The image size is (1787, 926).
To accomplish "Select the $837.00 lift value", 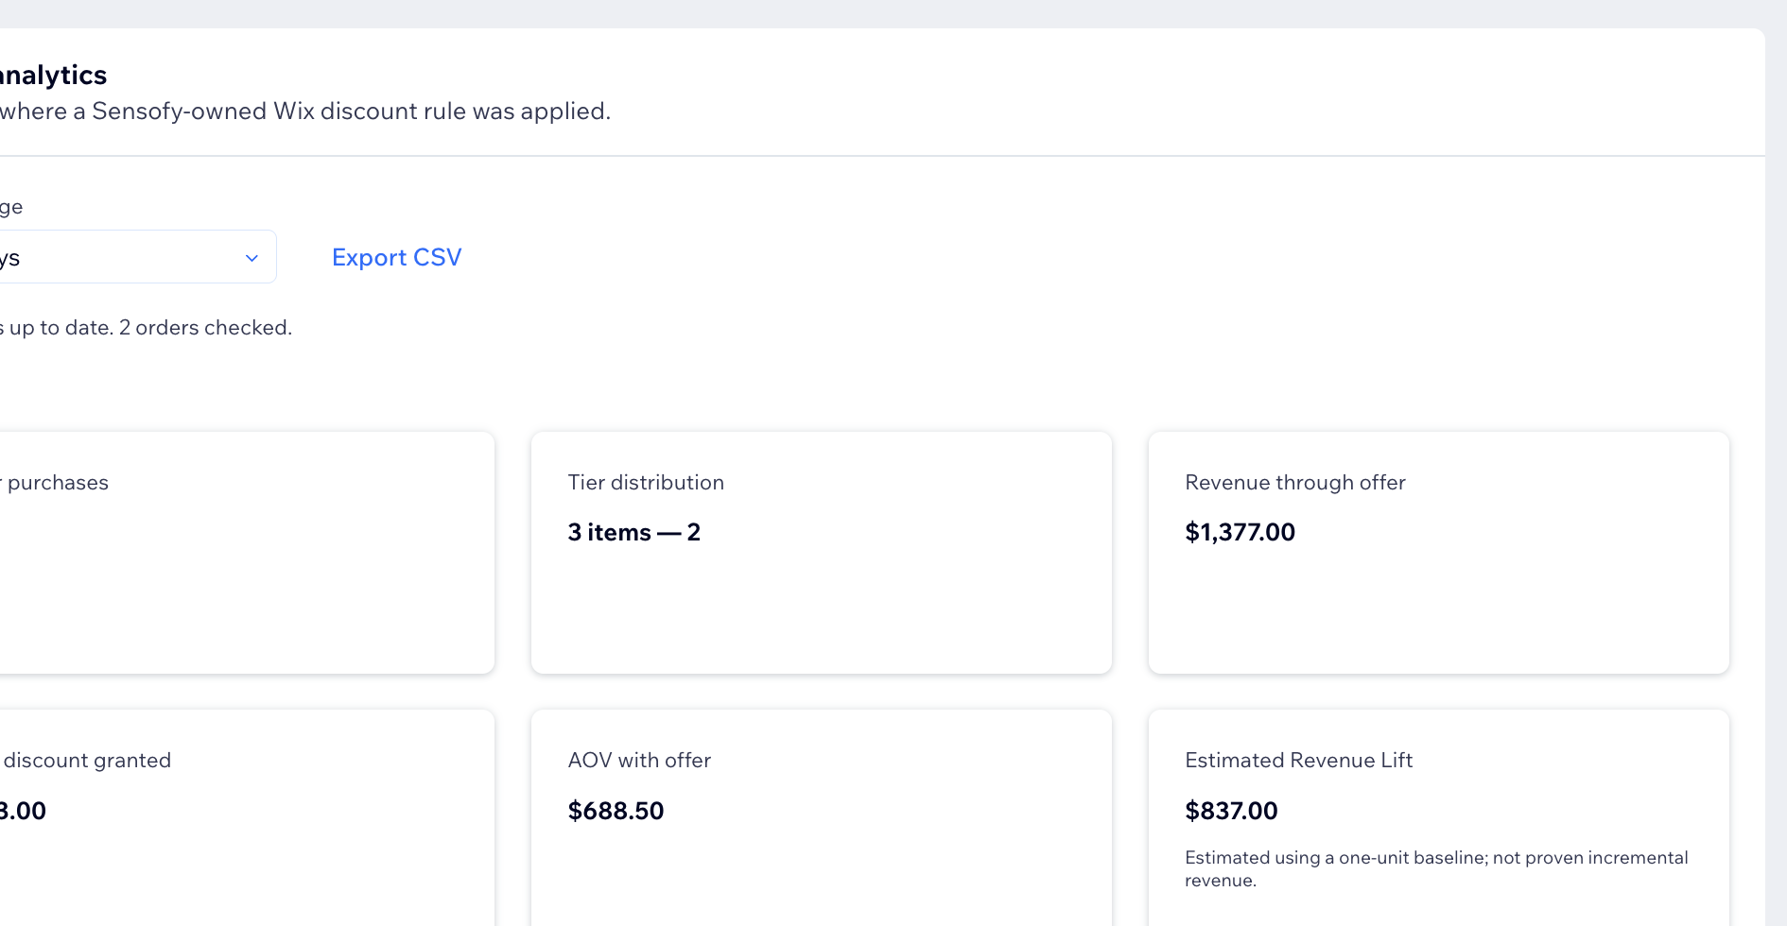I will point(1231,811).
